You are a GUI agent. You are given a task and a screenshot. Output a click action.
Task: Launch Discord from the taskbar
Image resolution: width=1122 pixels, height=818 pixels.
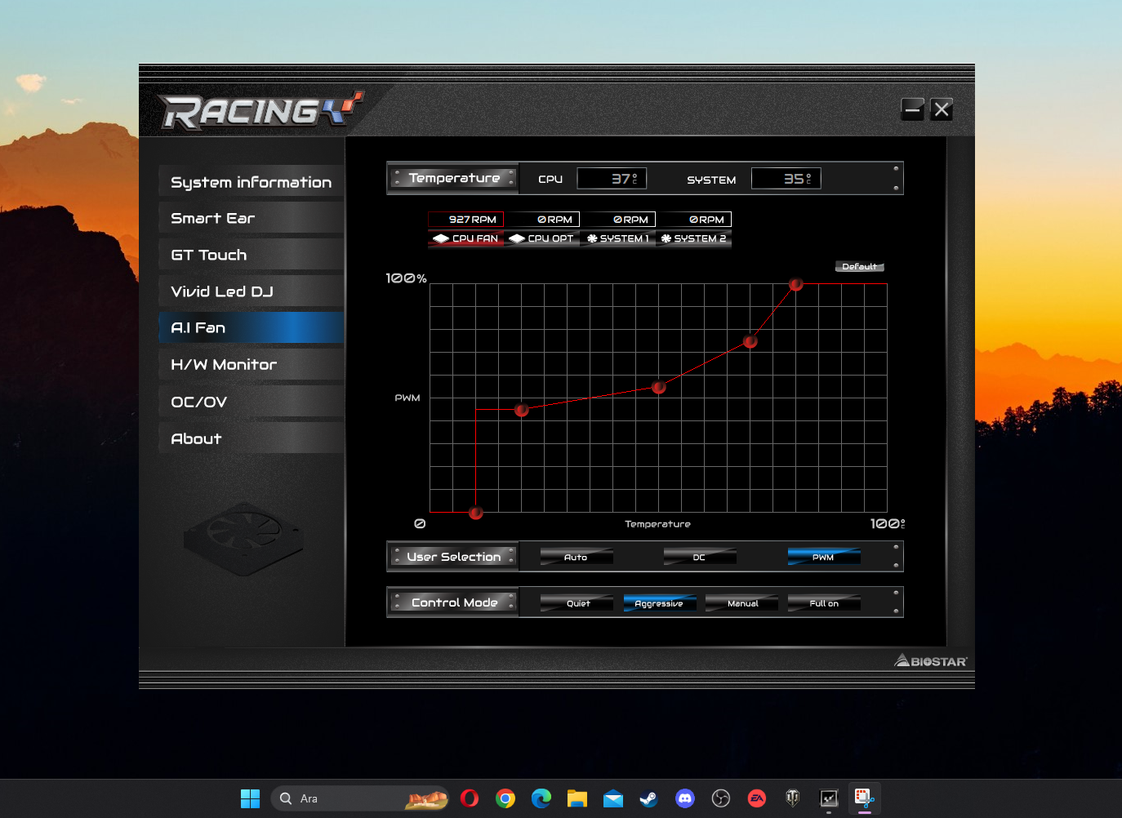(684, 798)
